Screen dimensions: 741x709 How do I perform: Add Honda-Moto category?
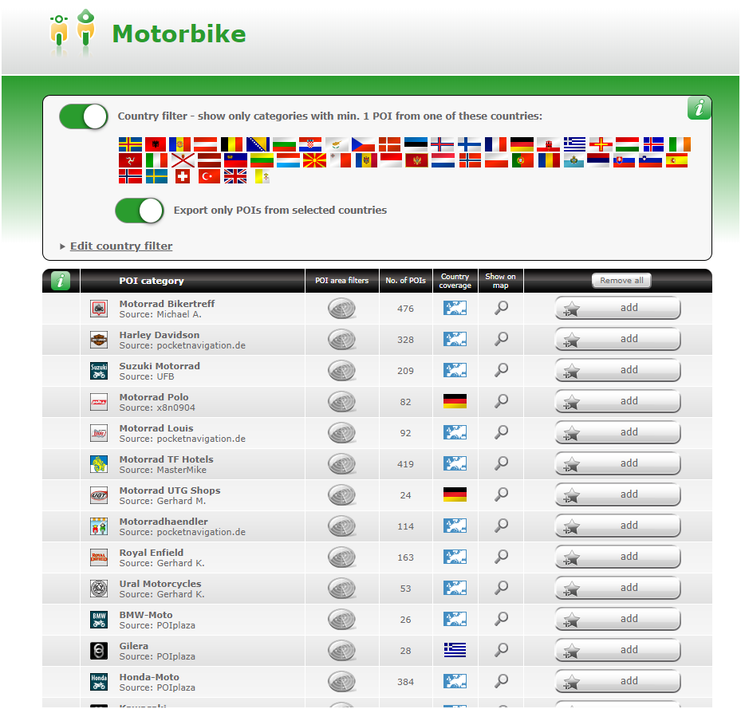click(x=617, y=682)
